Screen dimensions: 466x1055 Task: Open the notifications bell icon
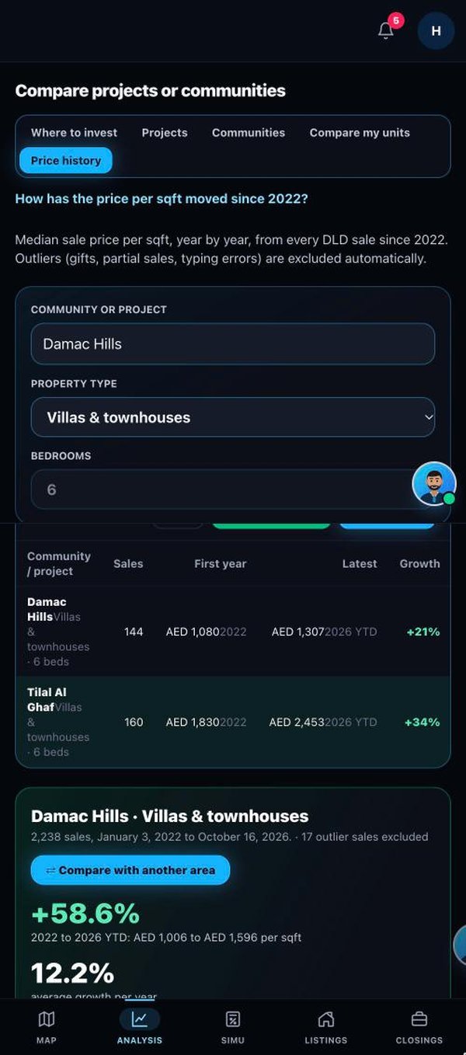386,30
